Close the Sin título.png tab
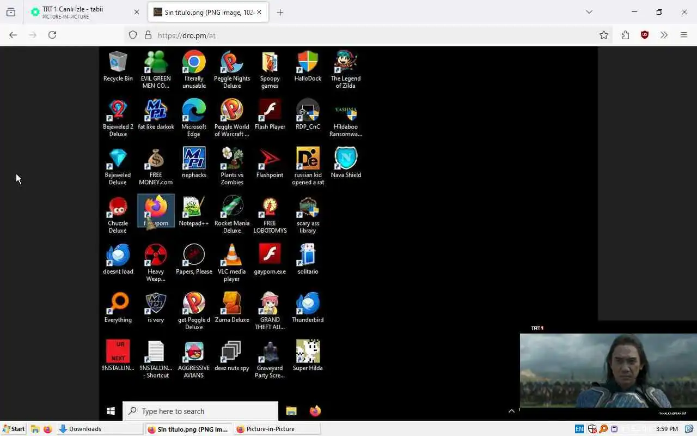Screen dimensions: 697x436 click(259, 12)
